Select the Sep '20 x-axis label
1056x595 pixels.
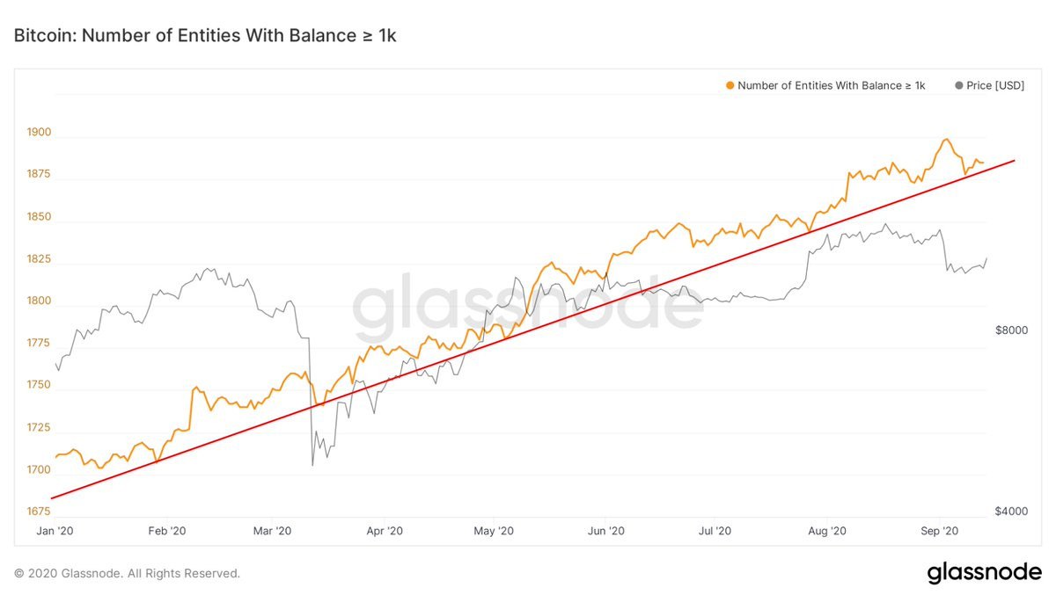coord(938,531)
